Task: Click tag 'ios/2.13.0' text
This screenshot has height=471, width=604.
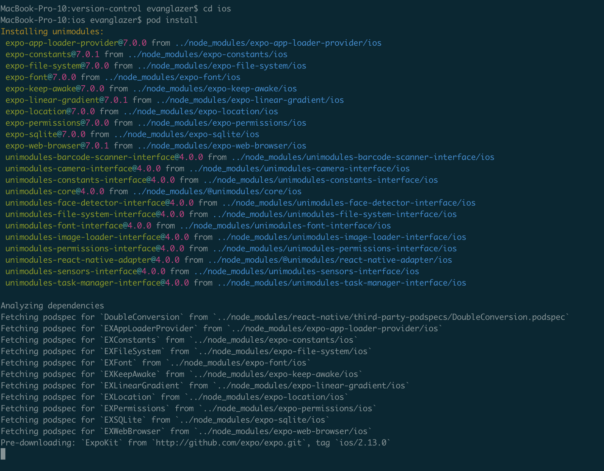Action: click(363, 443)
